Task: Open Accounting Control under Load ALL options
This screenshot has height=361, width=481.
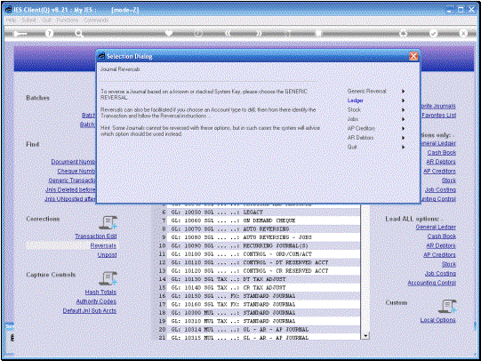Action: pyautogui.click(x=431, y=283)
